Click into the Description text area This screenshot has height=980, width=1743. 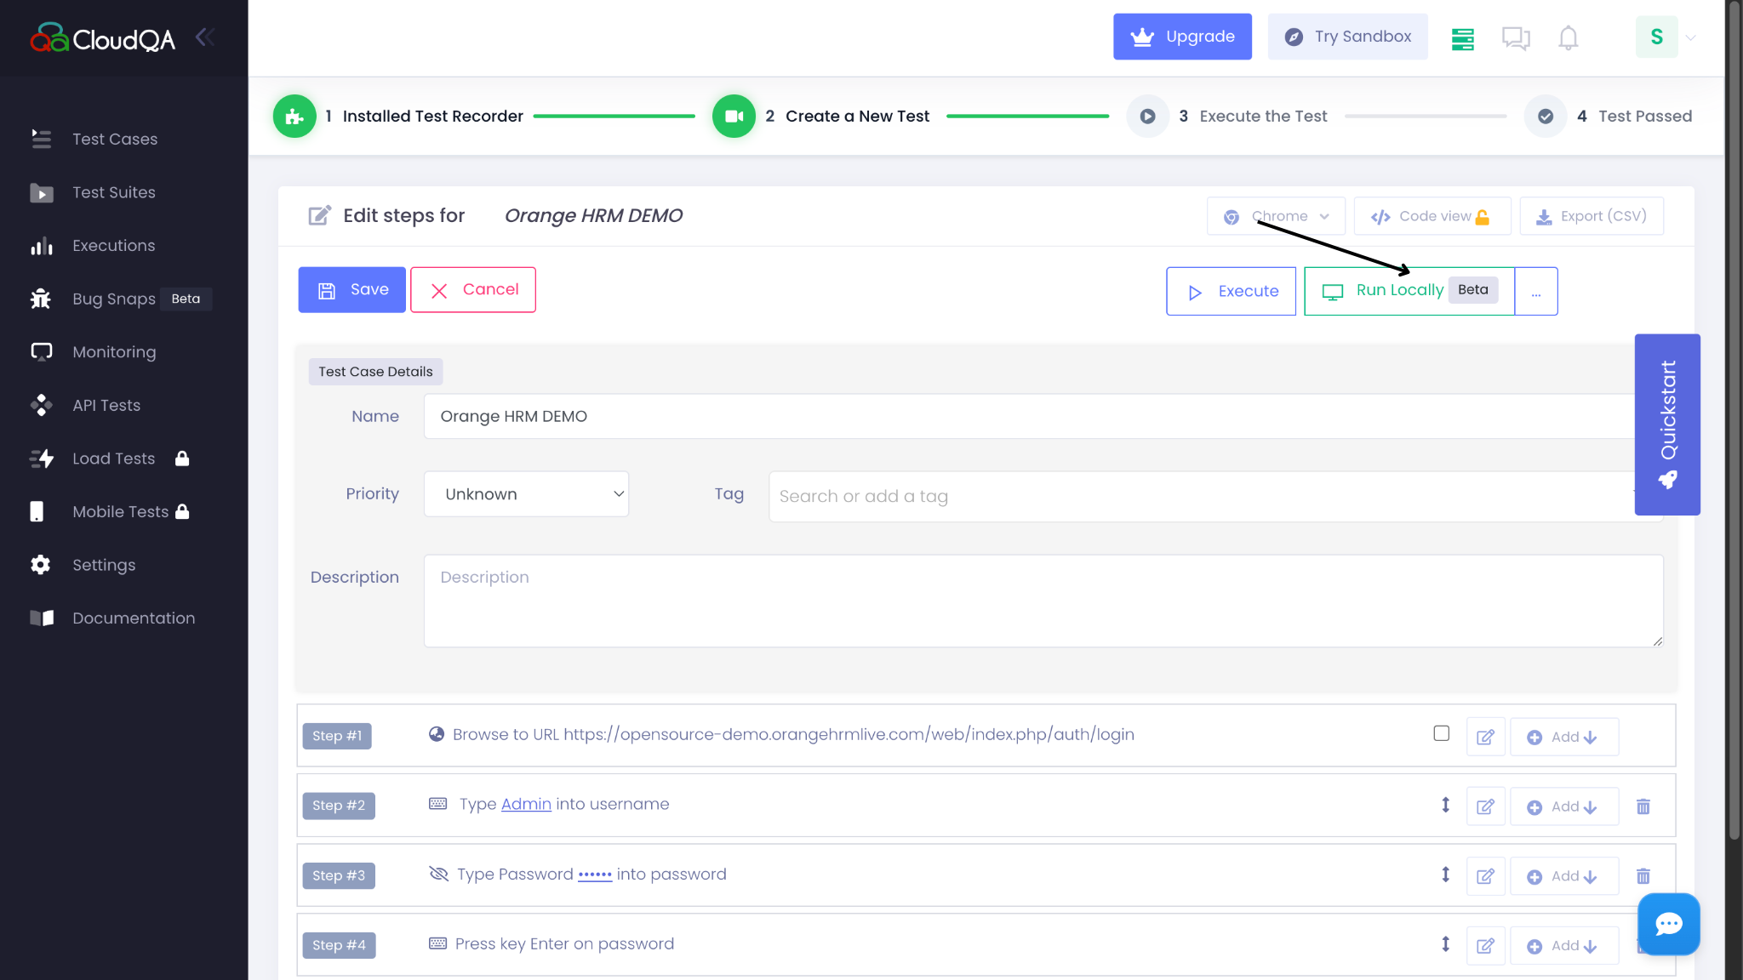[1043, 601]
